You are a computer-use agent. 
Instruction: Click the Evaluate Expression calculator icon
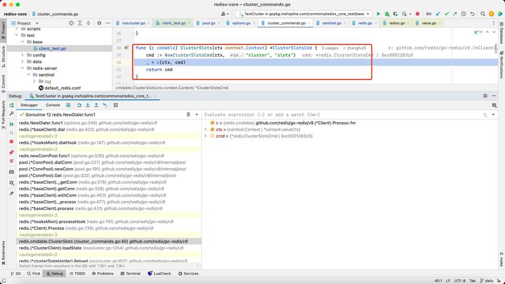pos(116,105)
